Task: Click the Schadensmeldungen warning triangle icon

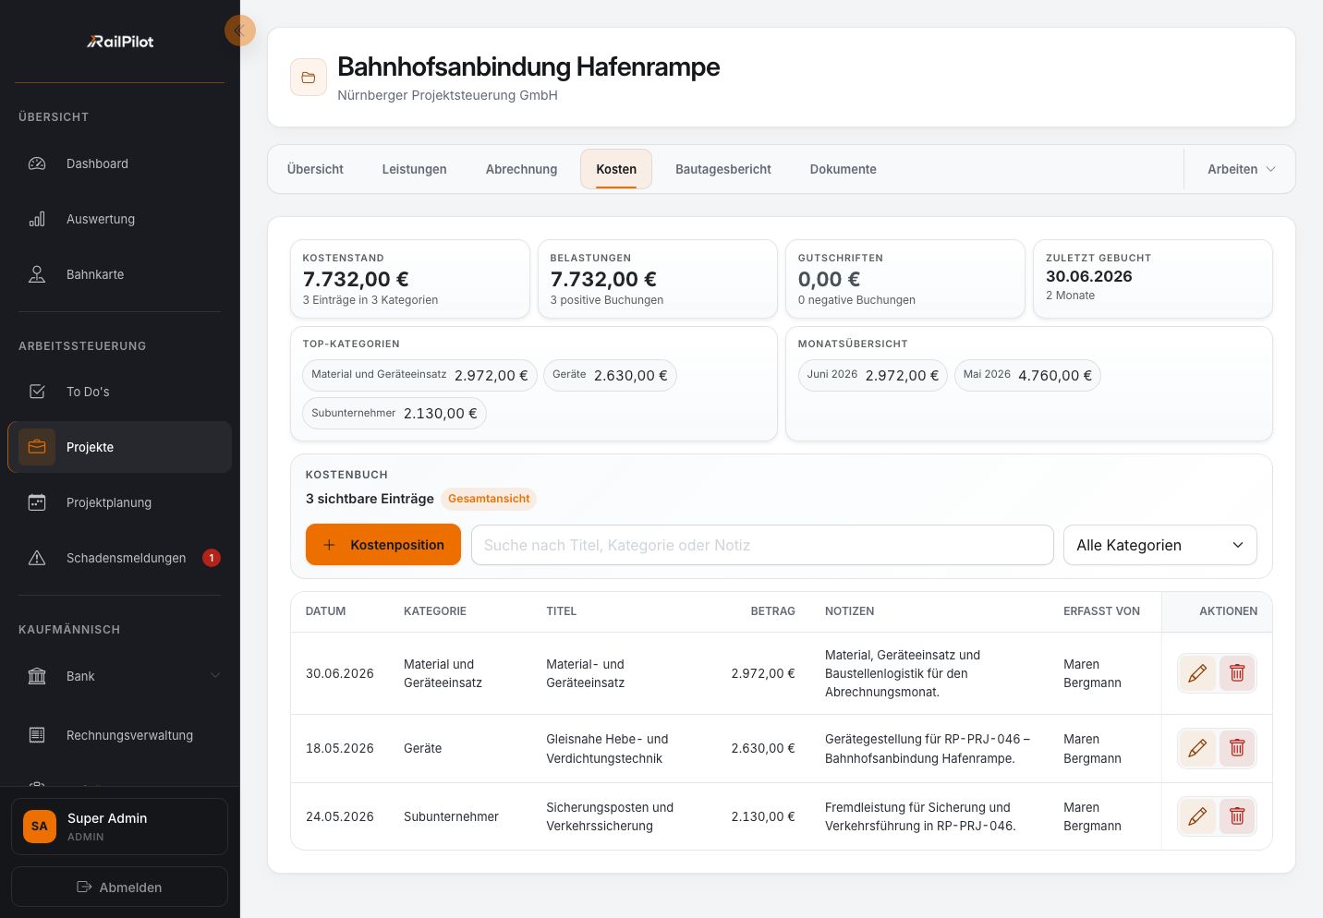Action: (x=37, y=558)
